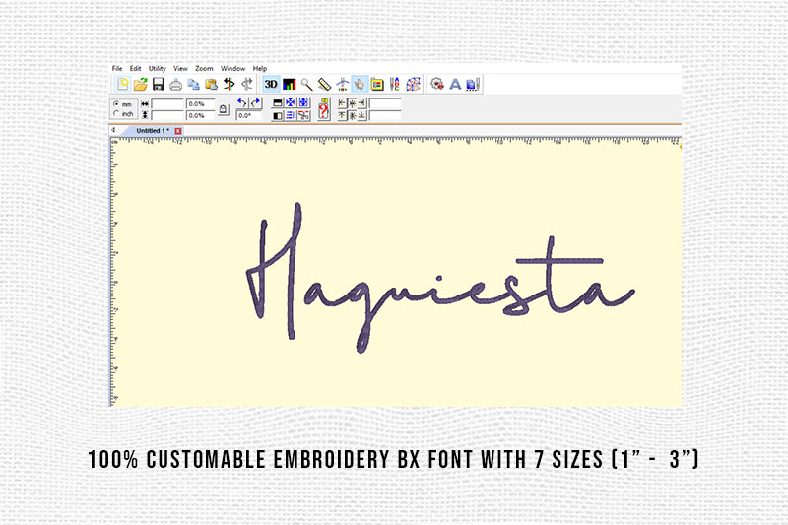Click the align left edges icon
Image resolution: width=788 pixels, height=525 pixels.
pos(342,103)
